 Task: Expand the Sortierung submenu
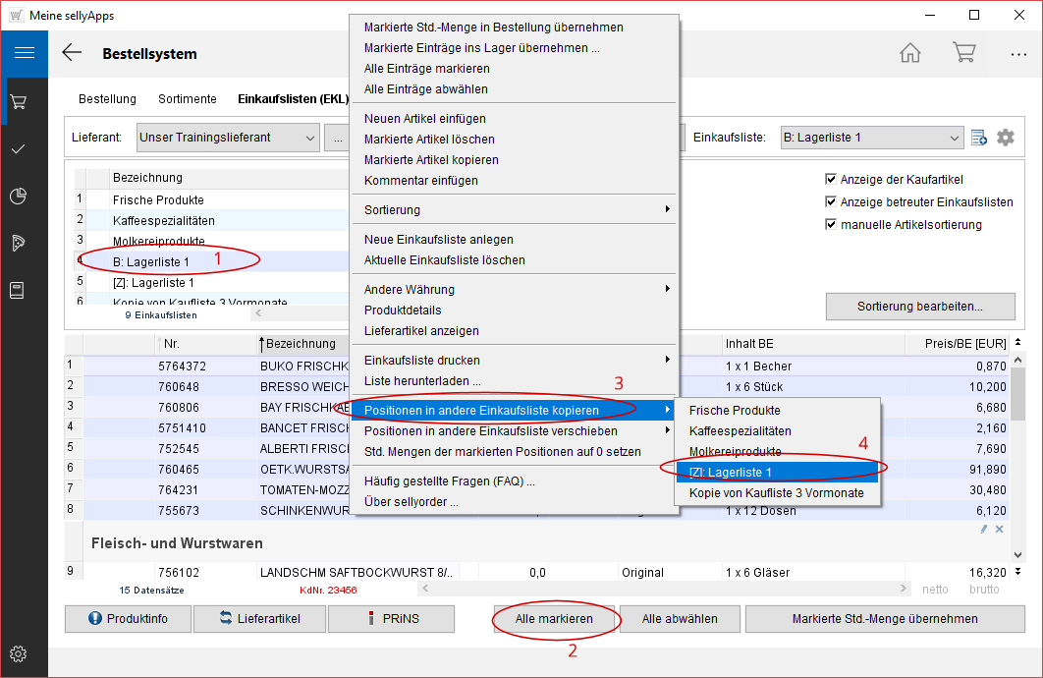[x=515, y=209]
